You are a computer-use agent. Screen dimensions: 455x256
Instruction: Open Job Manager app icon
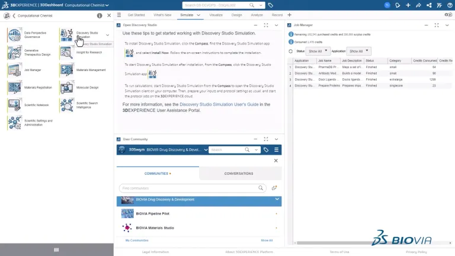pyautogui.click(x=14, y=70)
